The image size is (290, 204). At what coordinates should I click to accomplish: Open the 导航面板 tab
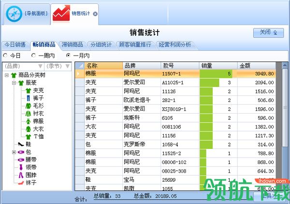(27, 14)
